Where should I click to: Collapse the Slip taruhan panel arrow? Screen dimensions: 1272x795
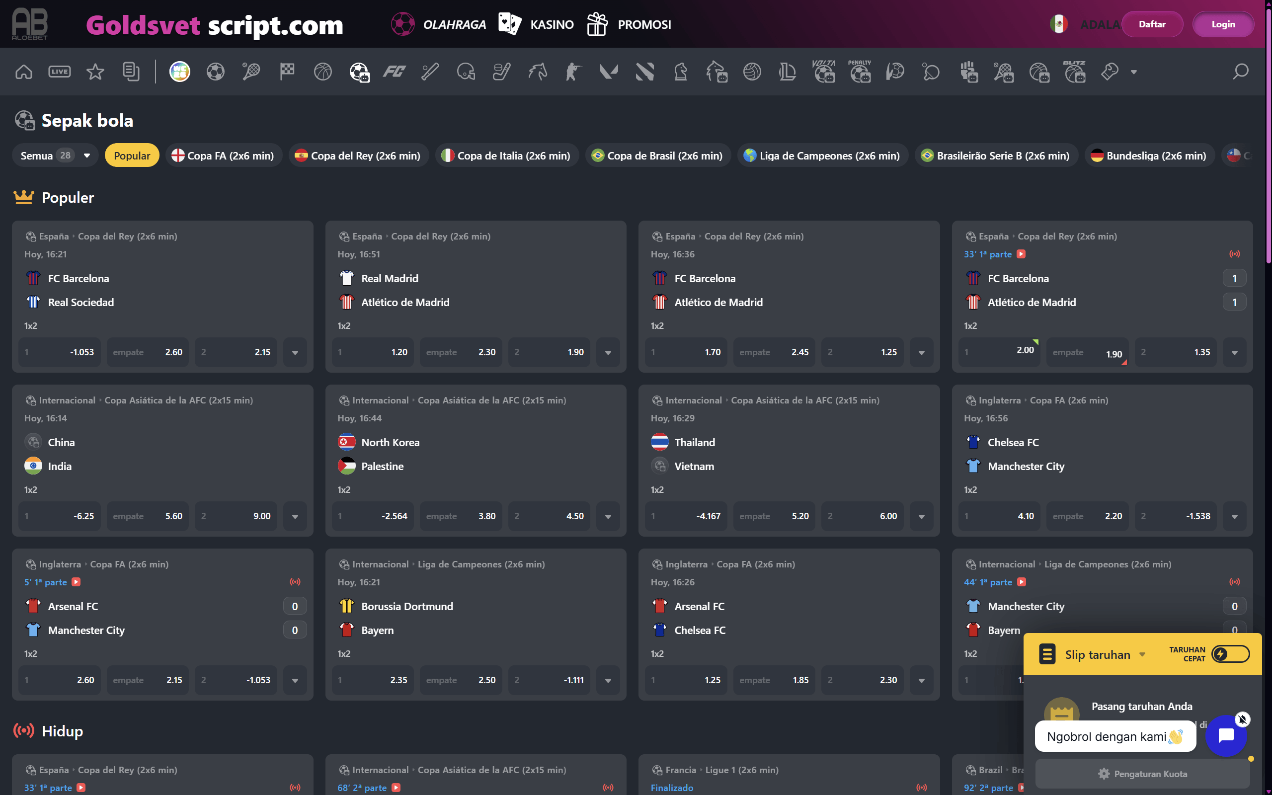1142,654
